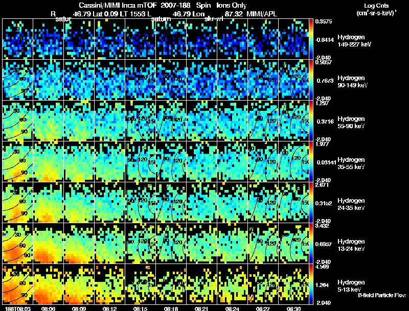Screen dimensions: 409x311
Task: Select the Hydrogen 5-13 keV label
Action: (x=351, y=286)
